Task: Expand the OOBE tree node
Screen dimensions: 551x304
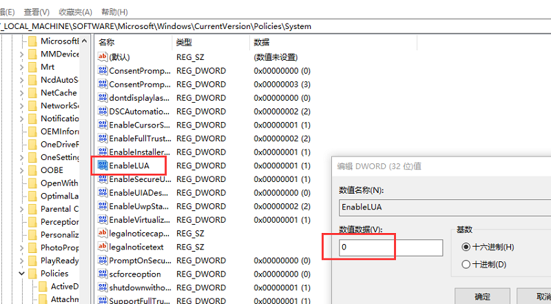Action: (x=21, y=170)
